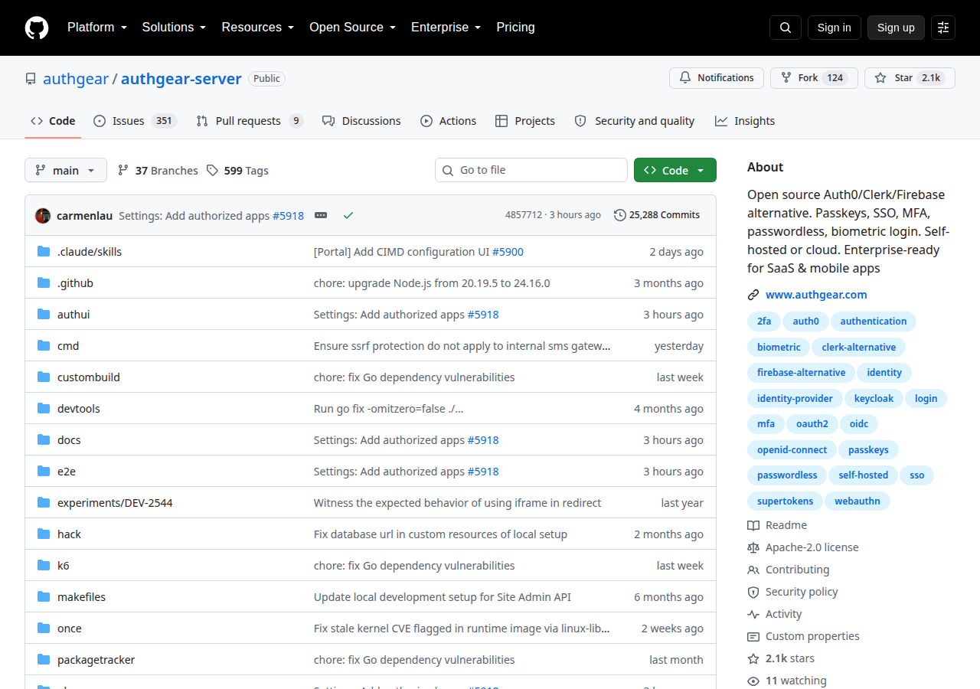The image size is (980, 689).
Task: Expand the commit message ellipsis icon
Action: pyautogui.click(x=321, y=216)
